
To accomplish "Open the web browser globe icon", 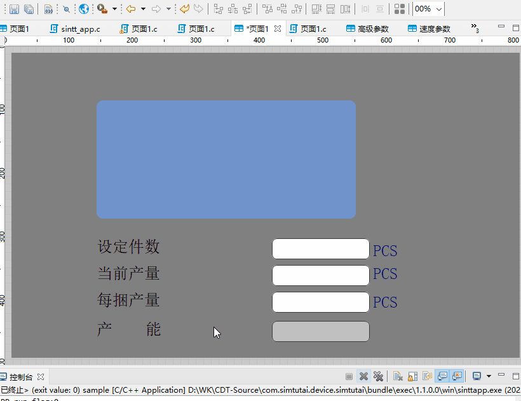I will pyautogui.click(x=84, y=9).
